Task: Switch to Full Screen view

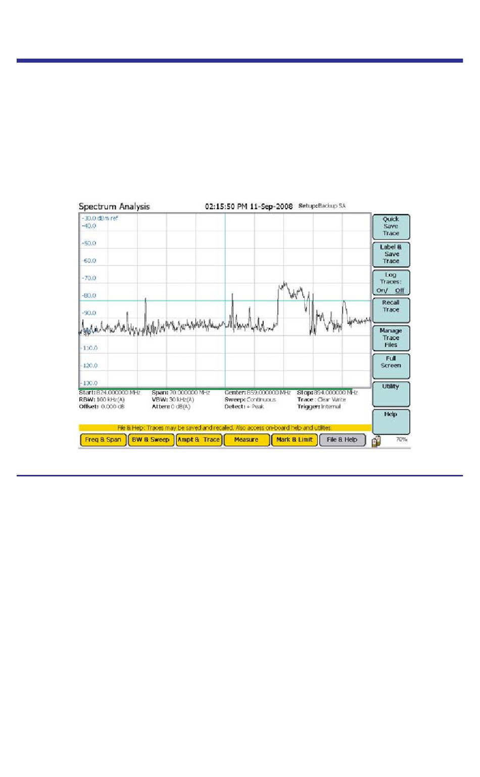Action: (x=391, y=366)
